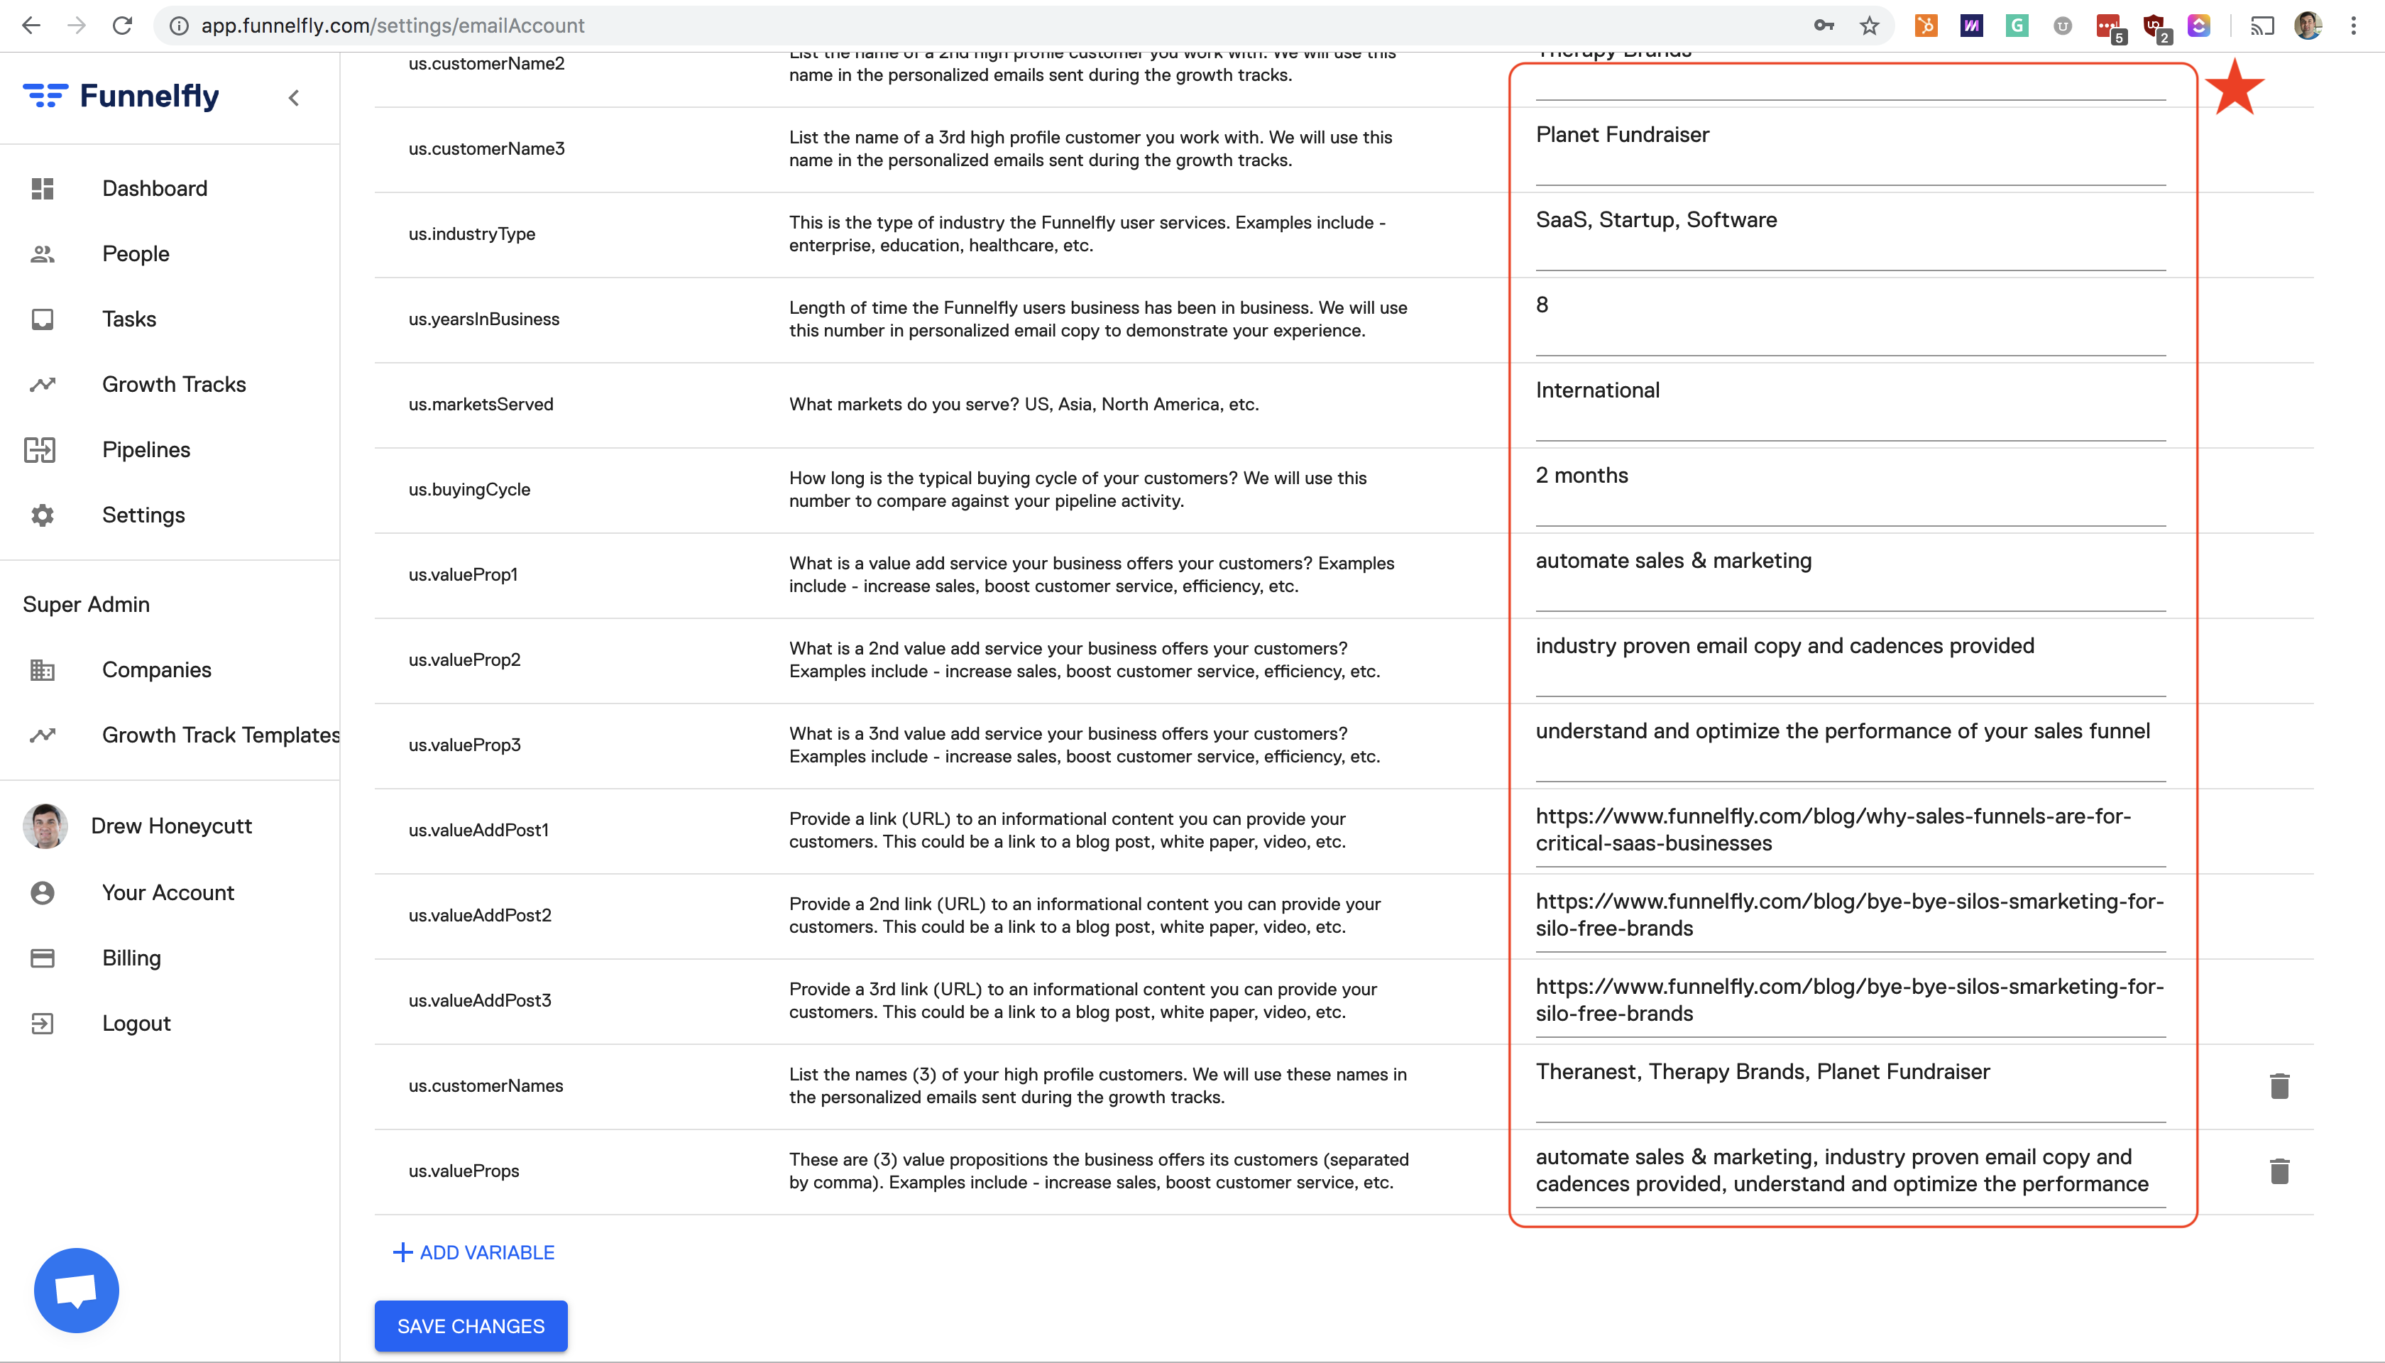Click the site info icon in address bar

[x=179, y=26]
